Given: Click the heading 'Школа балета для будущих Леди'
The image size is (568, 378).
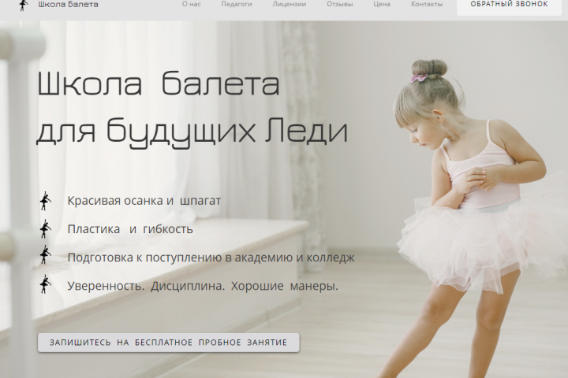Looking at the screenshot, I should pyautogui.click(x=192, y=109).
